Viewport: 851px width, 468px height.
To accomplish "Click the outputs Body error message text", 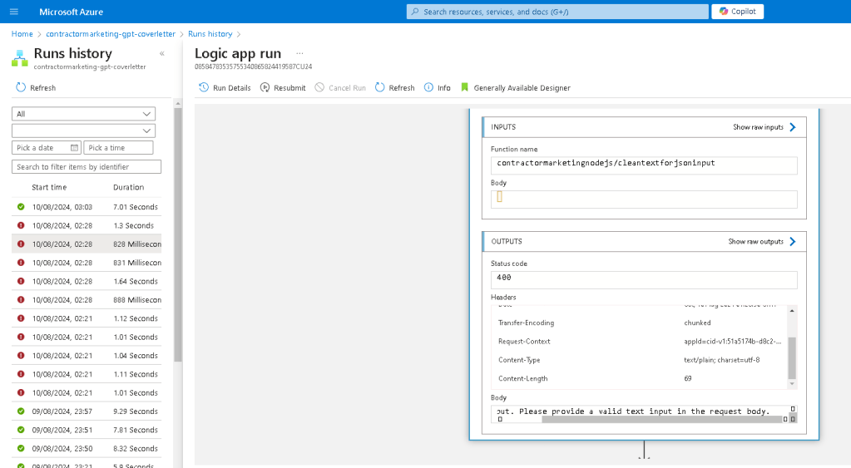I will point(633,411).
